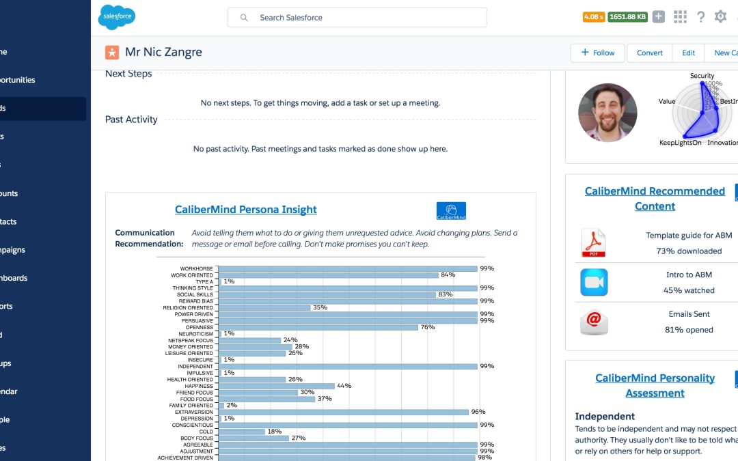Click the Salesforce cloud logo
The height and width of the screenshot is (461, 738).
tap(117, 17)
